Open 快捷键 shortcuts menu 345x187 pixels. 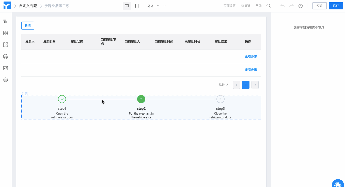[246, 6]
